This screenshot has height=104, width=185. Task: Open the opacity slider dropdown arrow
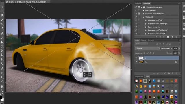[179, 49]
